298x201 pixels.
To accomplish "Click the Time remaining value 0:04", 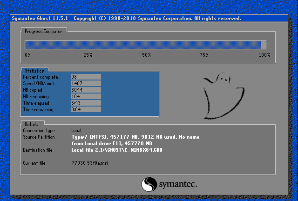I will [86, 109].
